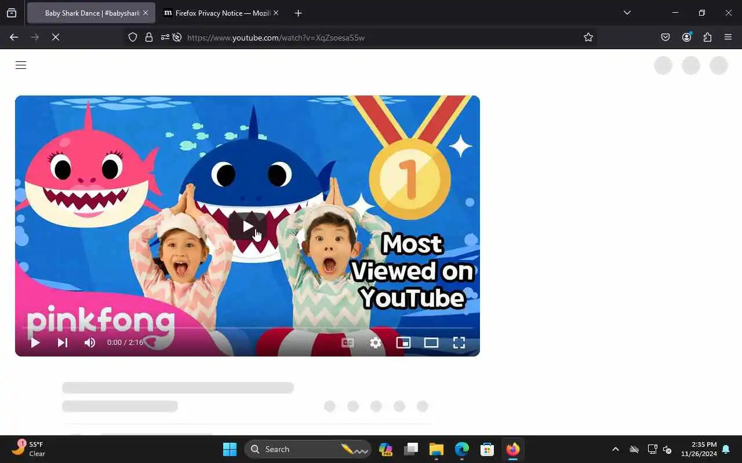The height and width of the screenshot is (463, 742).
Task: Open Firefox application menu
Action: pyautogui.click(x=728, y=37)
